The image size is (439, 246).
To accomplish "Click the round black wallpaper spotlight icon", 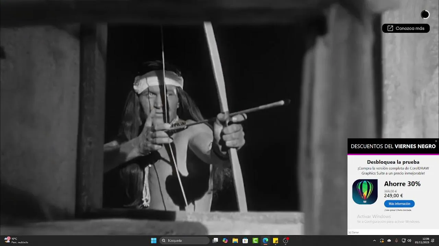I will [425, 14].
